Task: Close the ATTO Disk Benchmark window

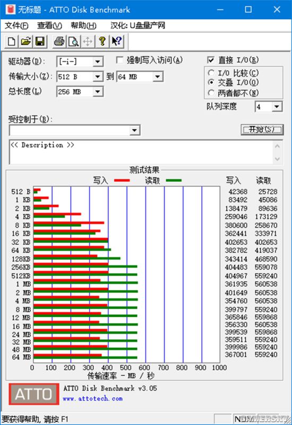Action: coord(277,10)
